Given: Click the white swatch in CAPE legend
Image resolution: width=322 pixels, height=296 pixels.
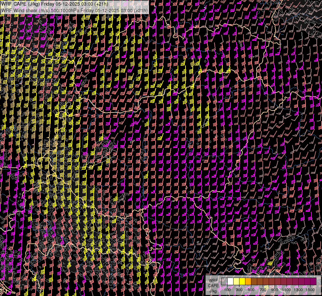Looking at the screenshot, I should pos(230,282).
